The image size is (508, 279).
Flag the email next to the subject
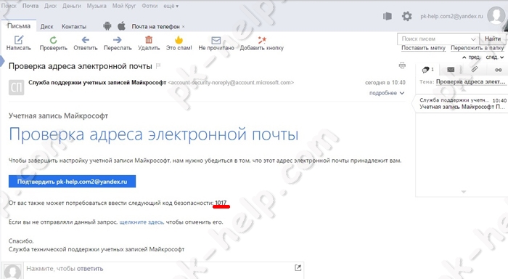(x=158, y=66)
